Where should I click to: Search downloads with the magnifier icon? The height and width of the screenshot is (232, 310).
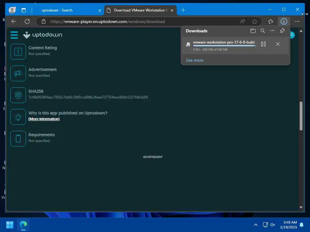[x=262, y=31]
